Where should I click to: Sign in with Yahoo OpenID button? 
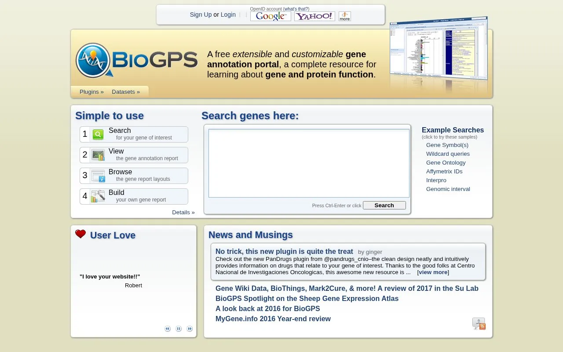point(314,16)
